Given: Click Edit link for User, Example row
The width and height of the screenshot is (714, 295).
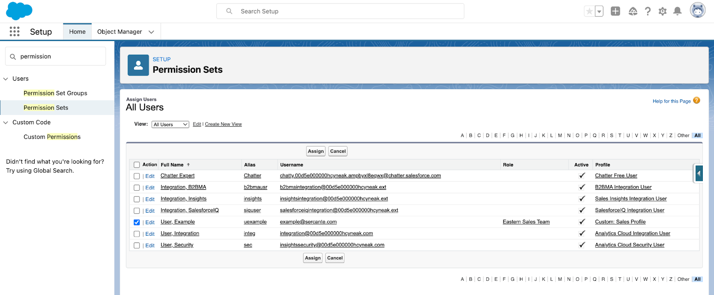Looking at the screenshot, I should point(150,222).
